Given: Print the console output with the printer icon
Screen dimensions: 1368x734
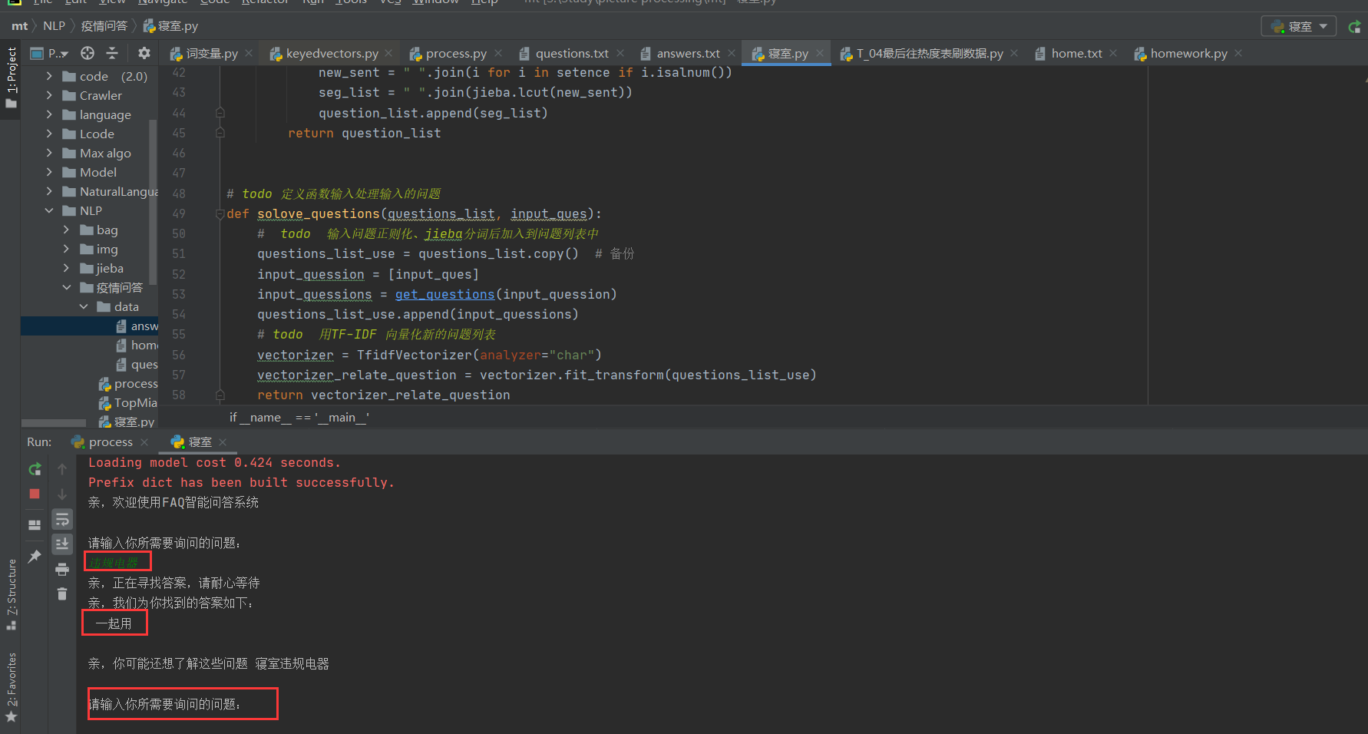Looking at the screenshot, I should point(62,569).
